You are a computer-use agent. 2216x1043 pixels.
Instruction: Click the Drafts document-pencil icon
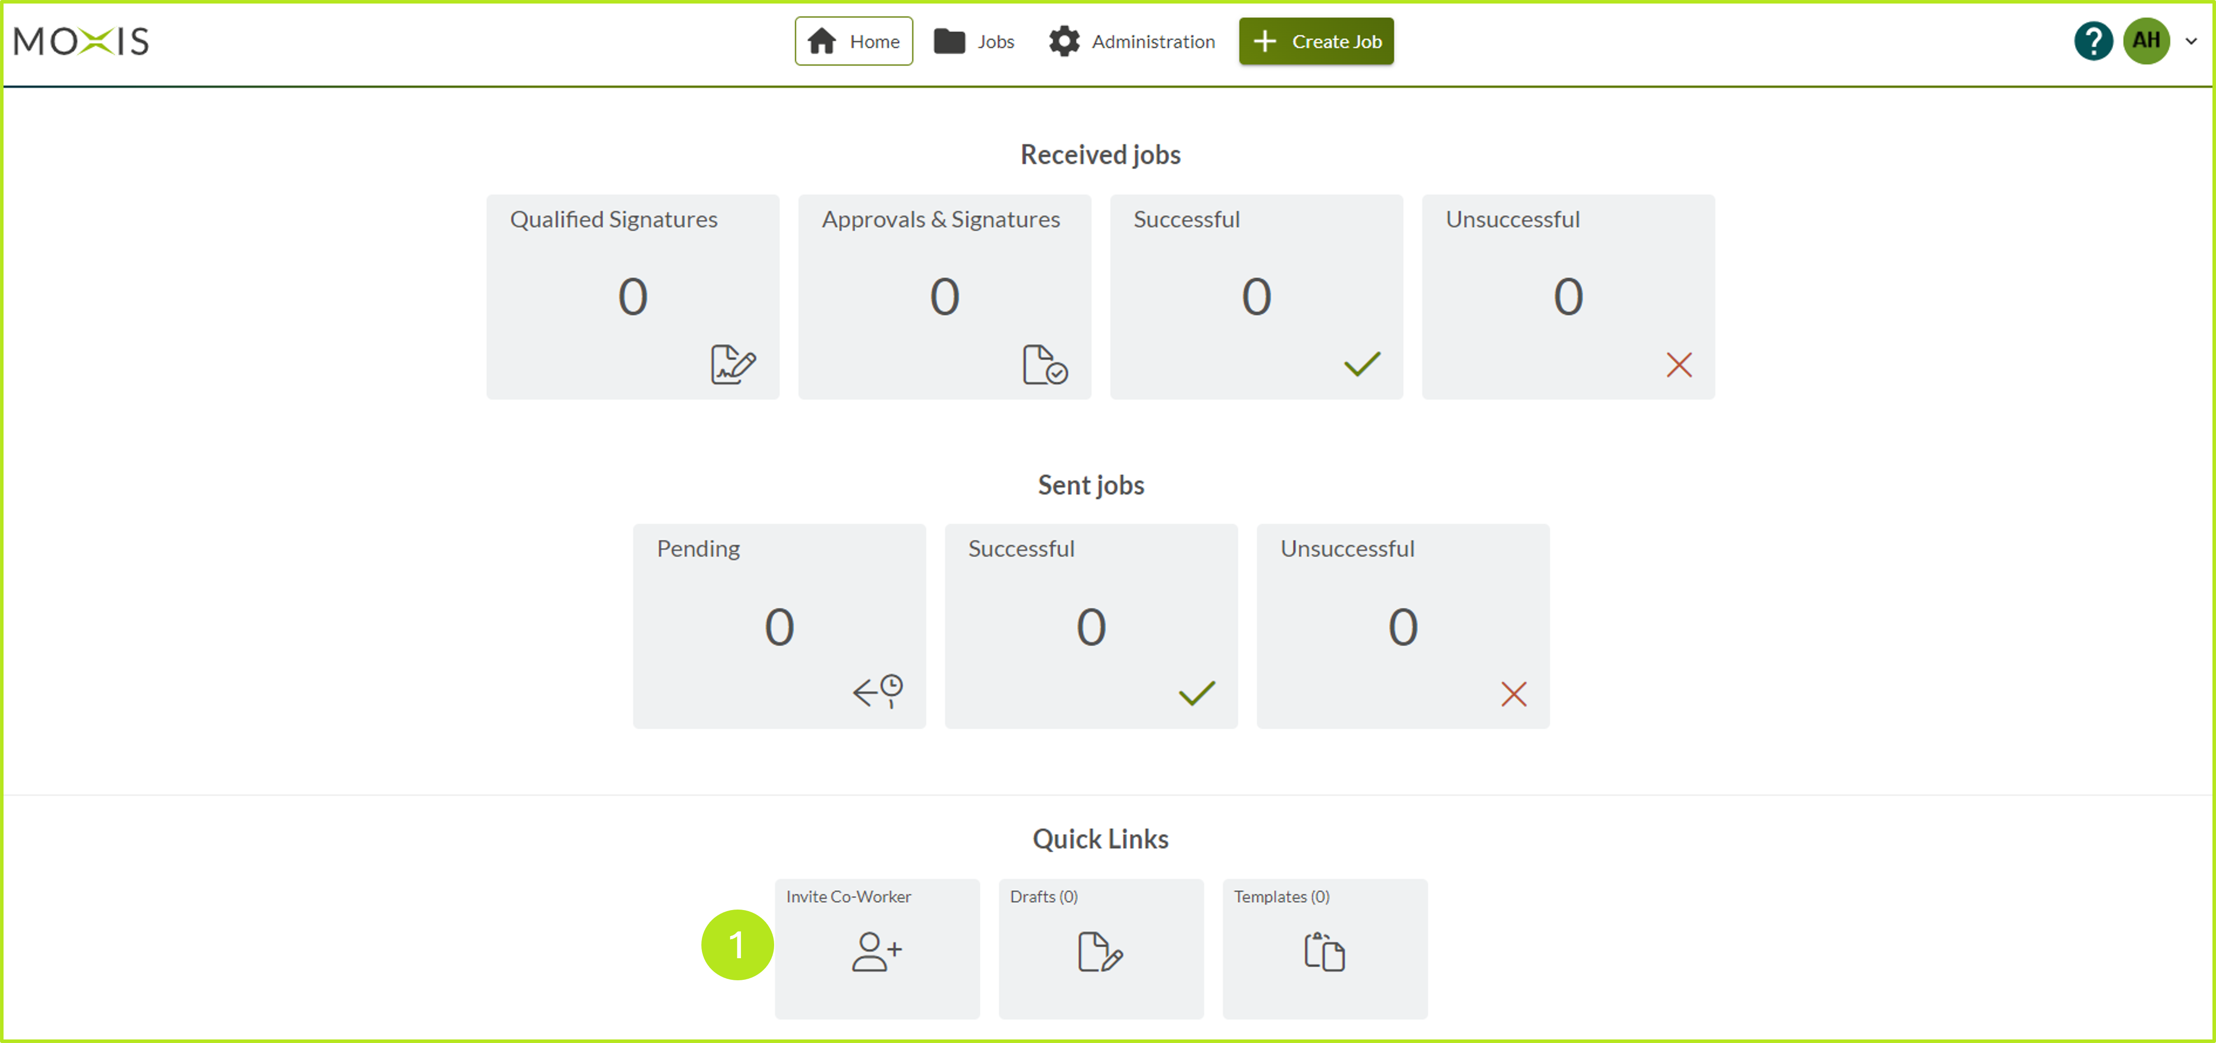[1100, 951]
